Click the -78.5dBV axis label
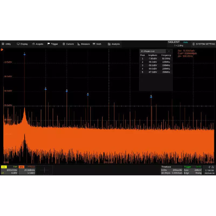 click(8, 105)
